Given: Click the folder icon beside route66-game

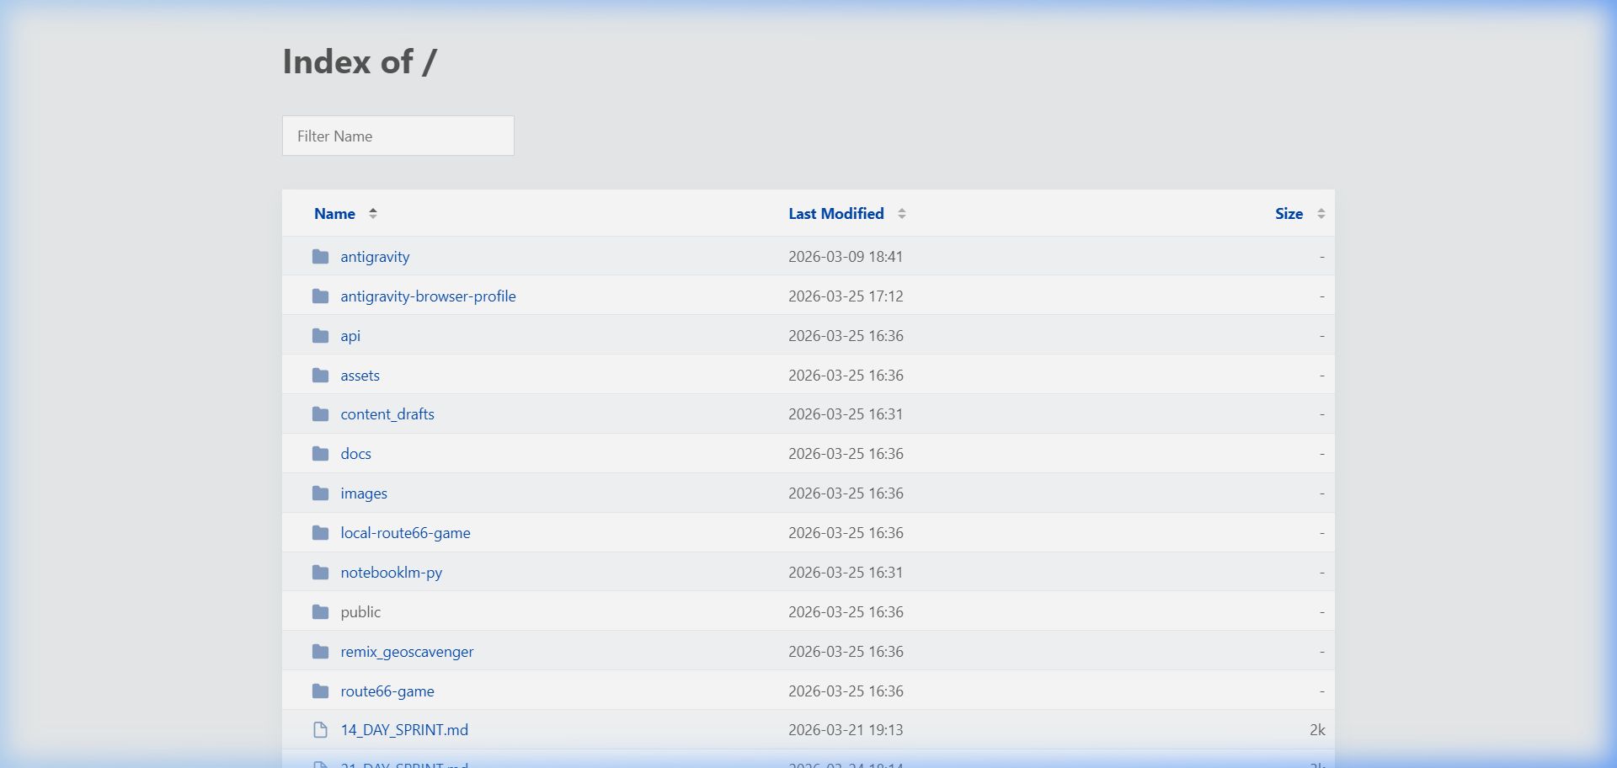Looking at the screenshot, I should tap(320, 691).
